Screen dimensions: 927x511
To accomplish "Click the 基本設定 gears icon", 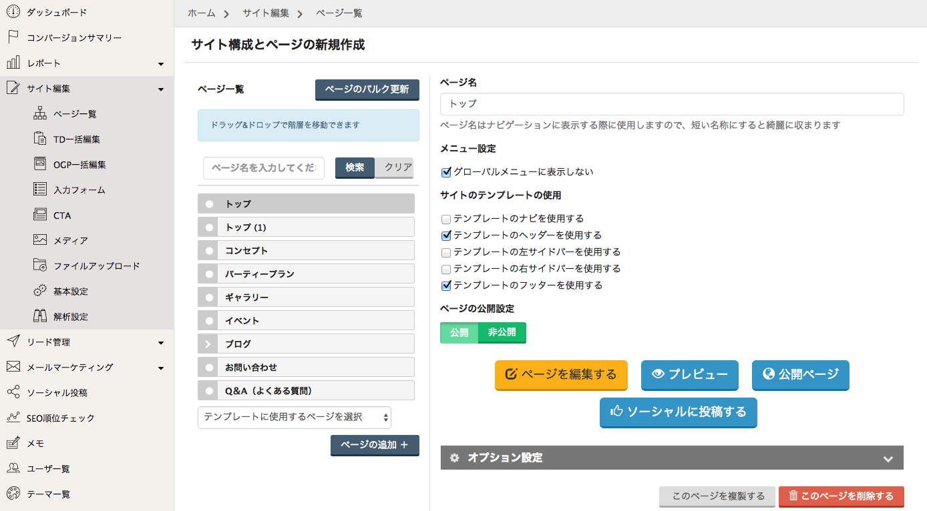I will point(40,291).
